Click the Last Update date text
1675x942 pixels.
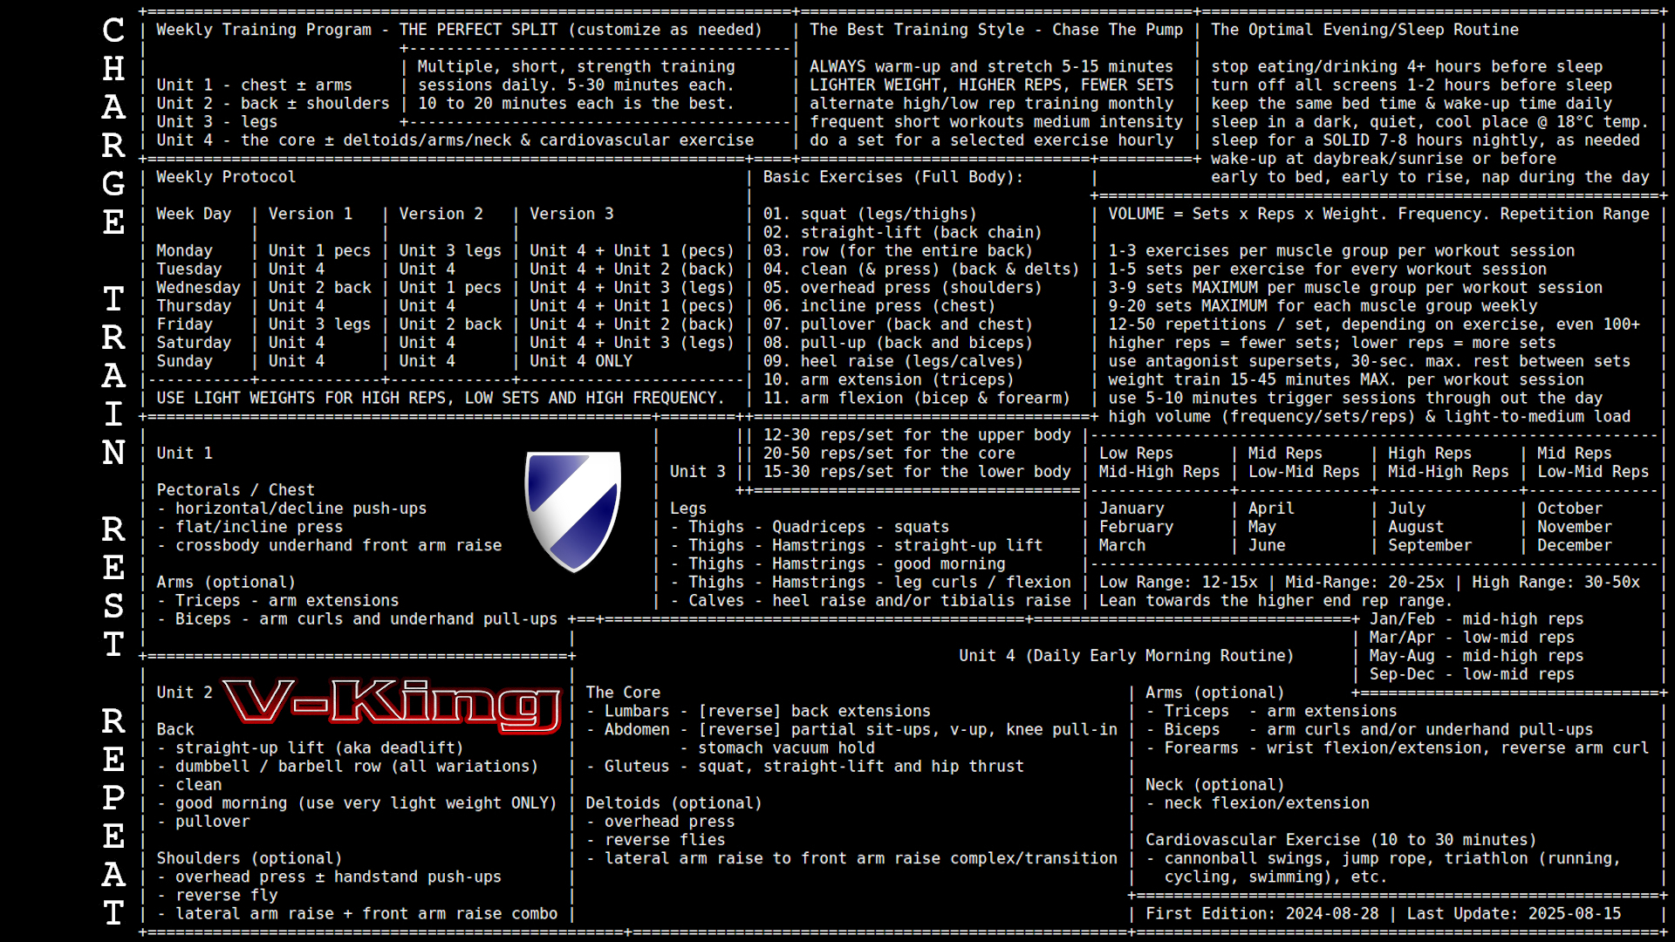[x=1514, y=914]
